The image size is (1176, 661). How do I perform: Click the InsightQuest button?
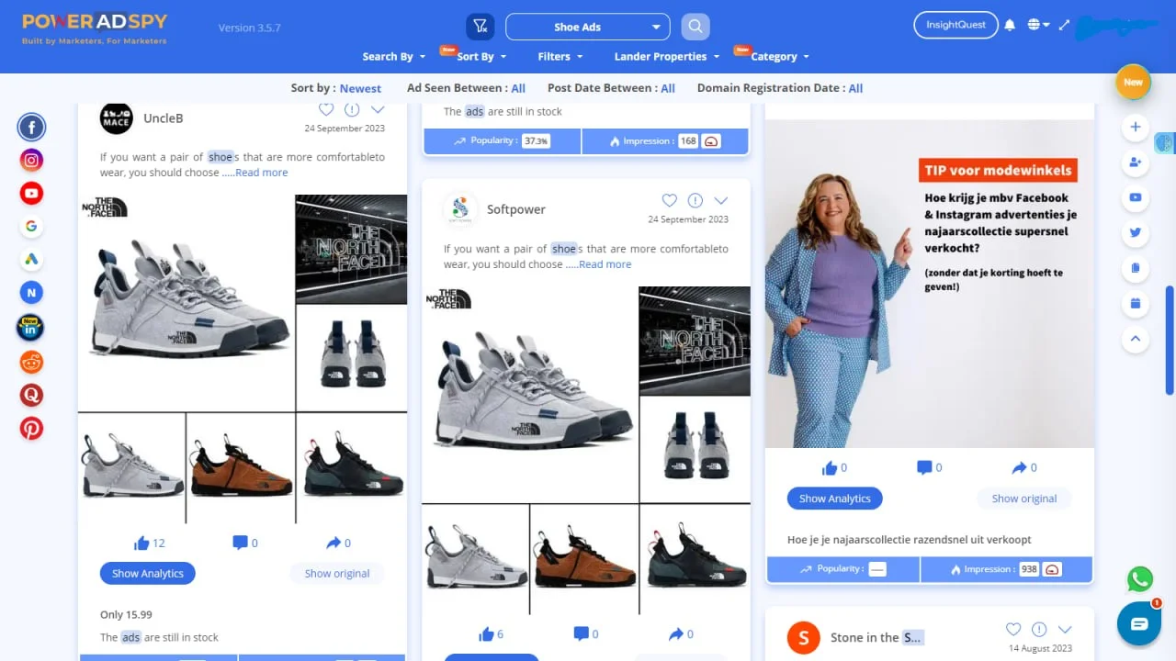tap(955, 25)
